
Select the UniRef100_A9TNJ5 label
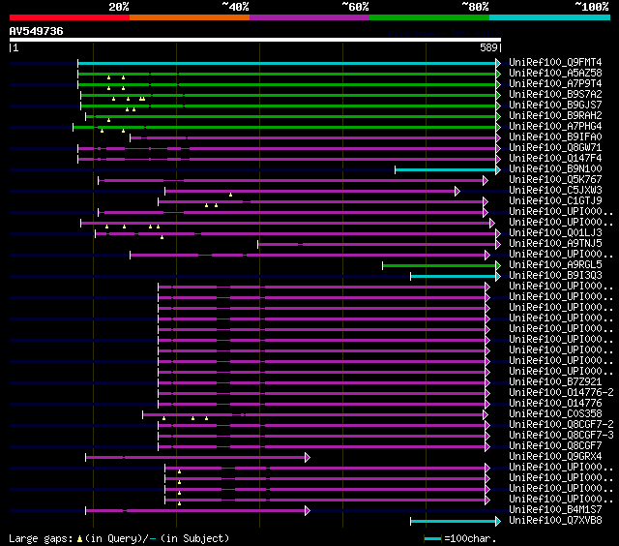pos(555,244)
